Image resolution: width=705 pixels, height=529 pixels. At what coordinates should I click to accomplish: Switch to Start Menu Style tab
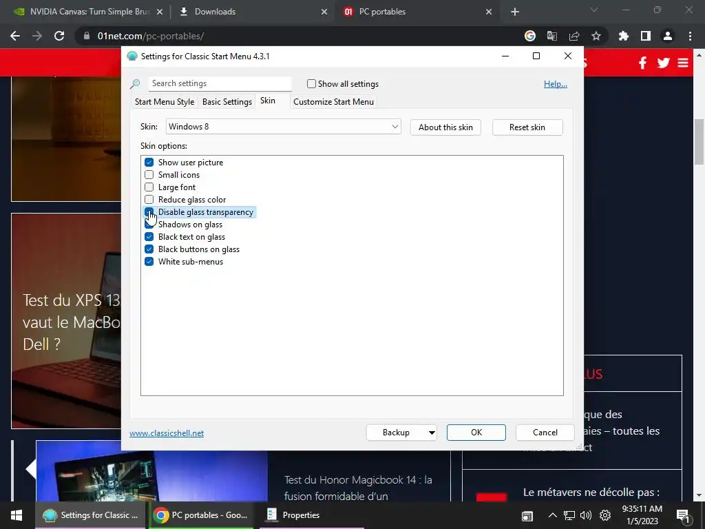[165, 102]
